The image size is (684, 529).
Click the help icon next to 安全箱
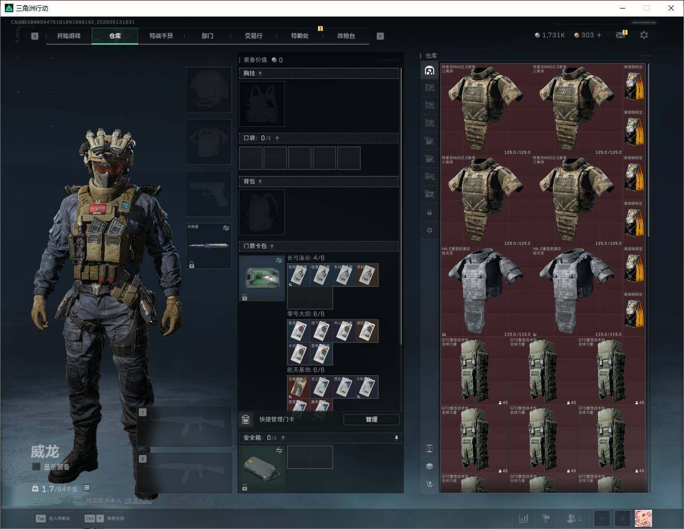(283, 438)
